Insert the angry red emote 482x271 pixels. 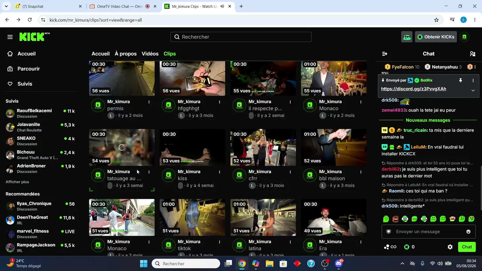click(395, 219)
